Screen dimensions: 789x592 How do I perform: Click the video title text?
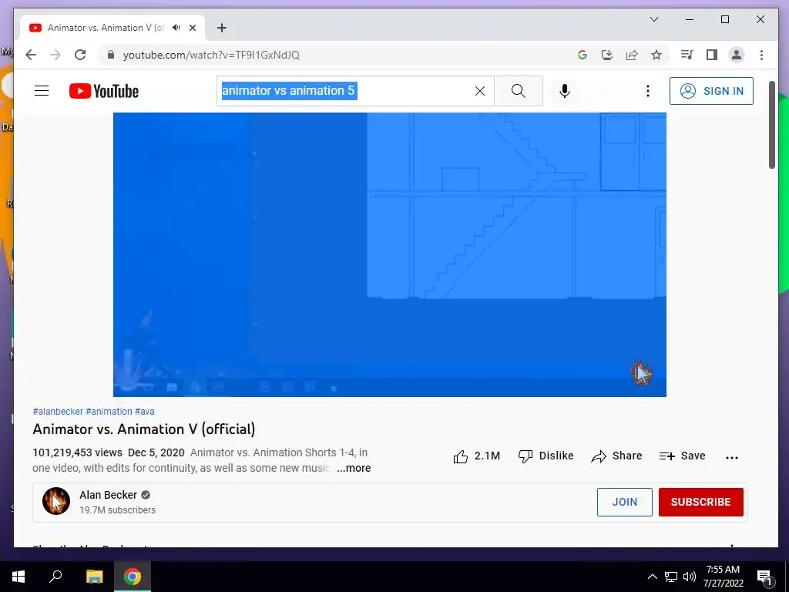144,429
